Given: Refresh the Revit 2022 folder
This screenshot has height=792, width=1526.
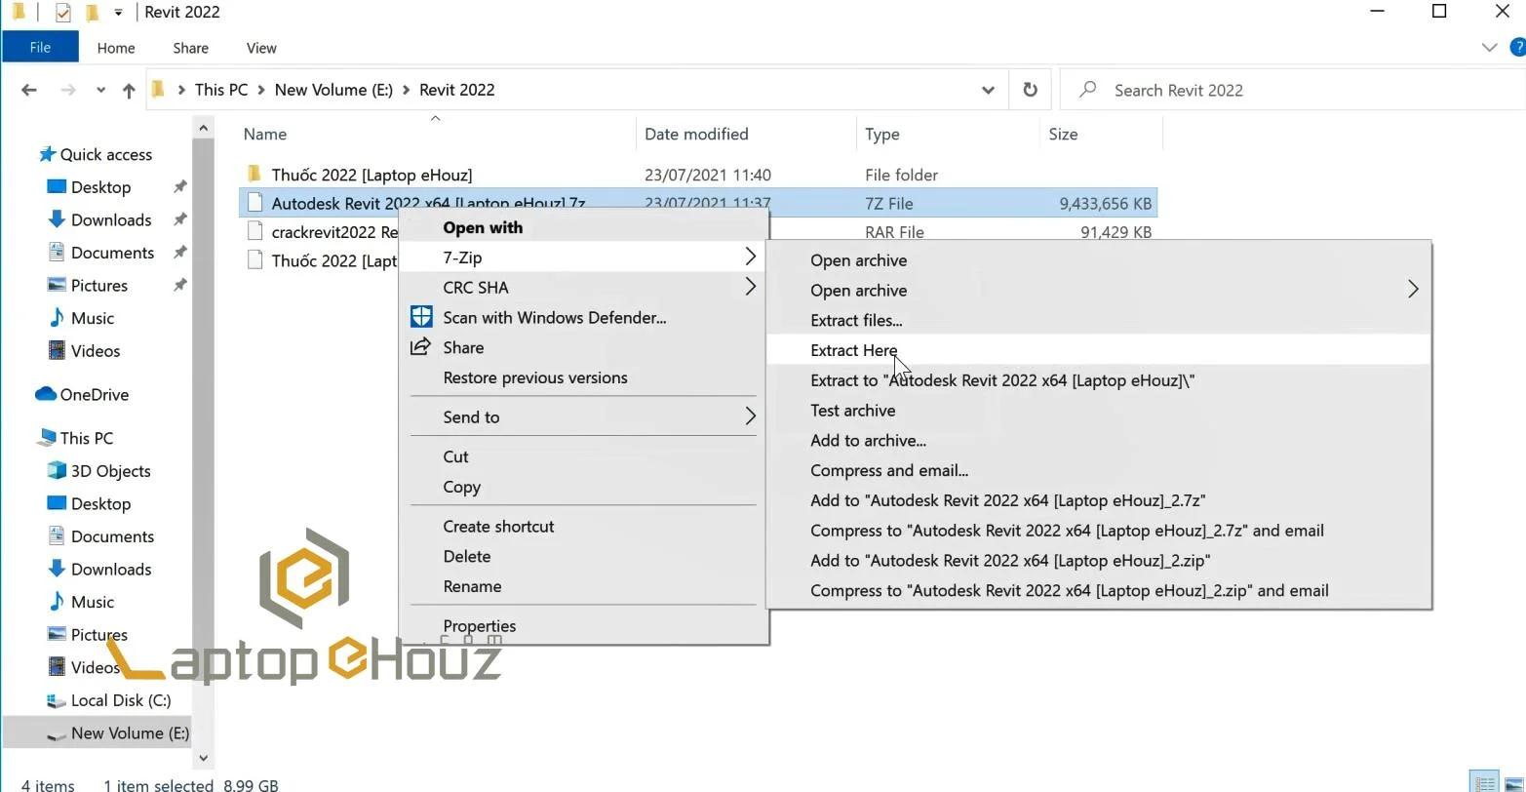Looking at the screenshot, I should click(1030, 90).
